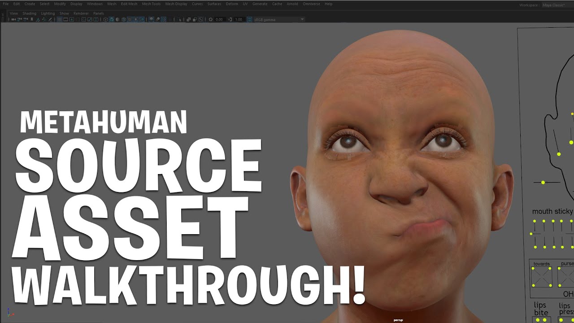Open the Generate menu

pos(260,4)
